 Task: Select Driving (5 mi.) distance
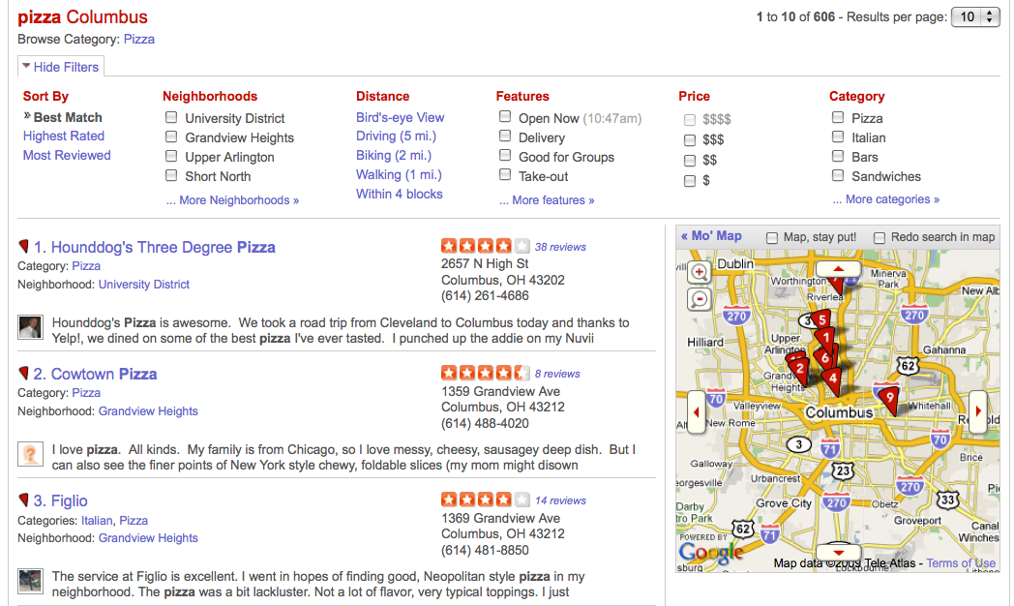pyautogui.click(x=396, y=136)
